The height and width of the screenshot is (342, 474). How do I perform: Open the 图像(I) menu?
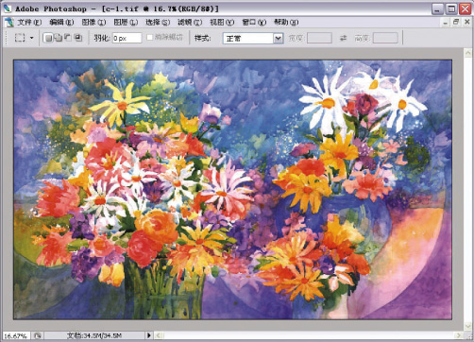[93, 22]
